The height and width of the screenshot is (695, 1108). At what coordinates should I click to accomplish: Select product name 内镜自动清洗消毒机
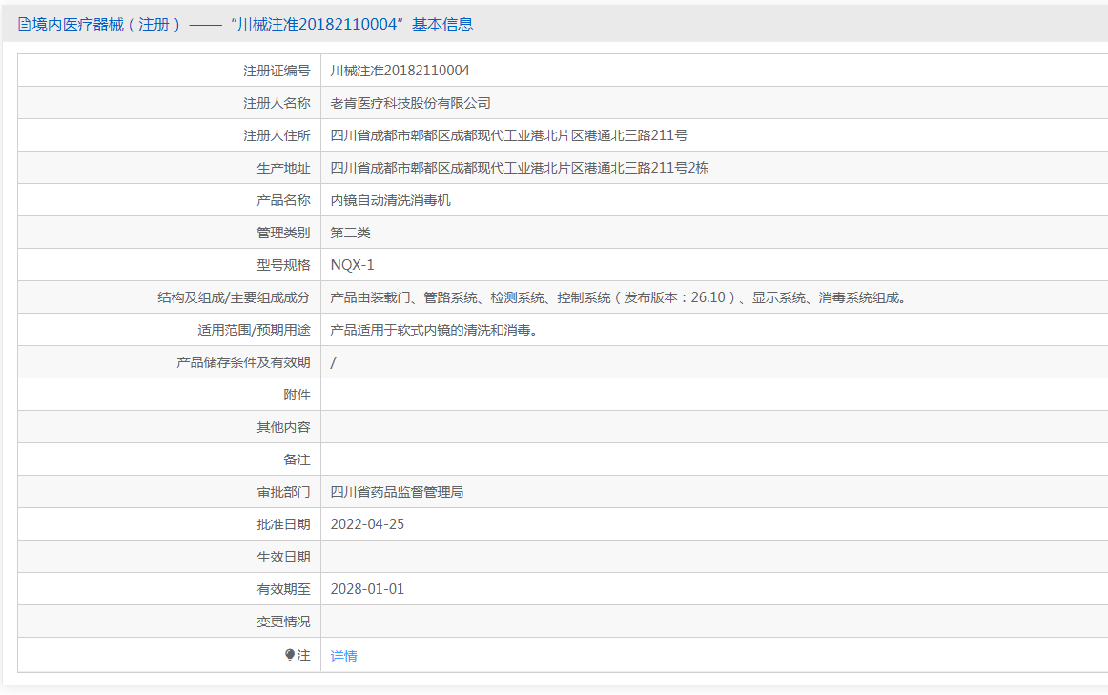tap(390, 200)
